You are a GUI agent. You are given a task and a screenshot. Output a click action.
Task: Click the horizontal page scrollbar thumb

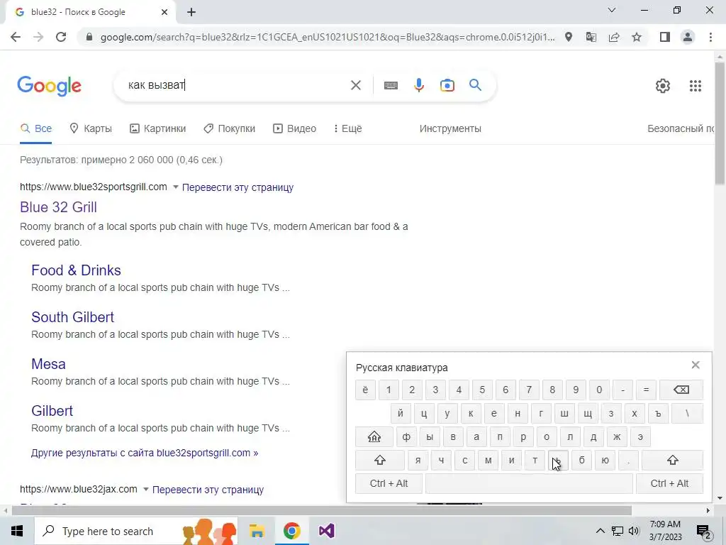pyautogui.click(x=322, y=511)
